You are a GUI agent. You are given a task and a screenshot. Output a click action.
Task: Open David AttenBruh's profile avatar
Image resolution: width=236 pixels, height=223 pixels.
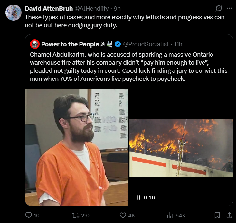(14, 13)
